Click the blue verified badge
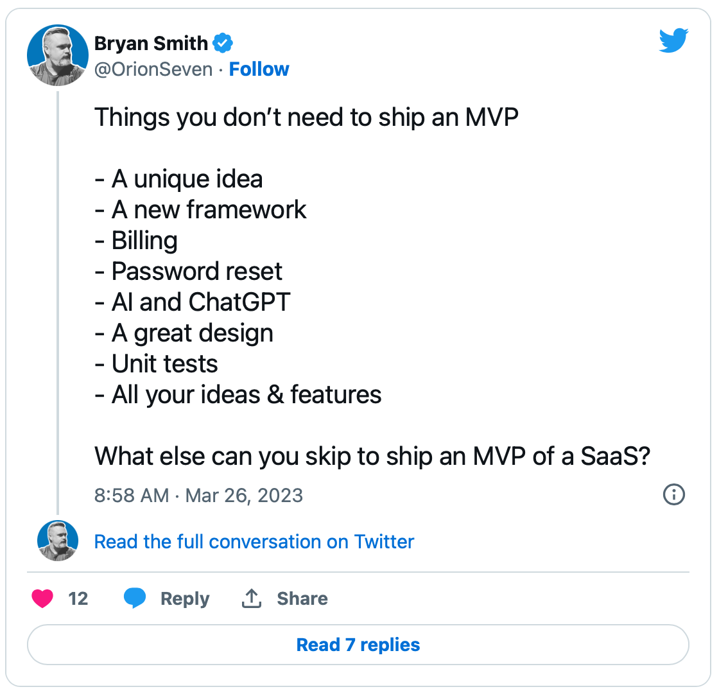This screenshot has width=719, height=696. 222,44
